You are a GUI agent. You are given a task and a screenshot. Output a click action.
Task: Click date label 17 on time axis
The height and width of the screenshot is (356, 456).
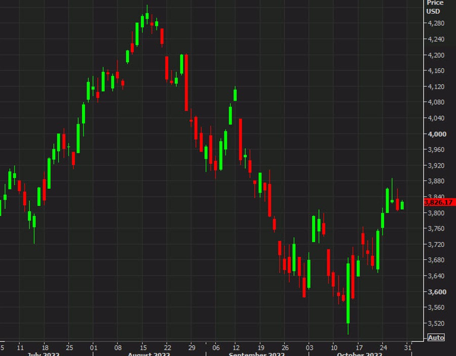359,347
